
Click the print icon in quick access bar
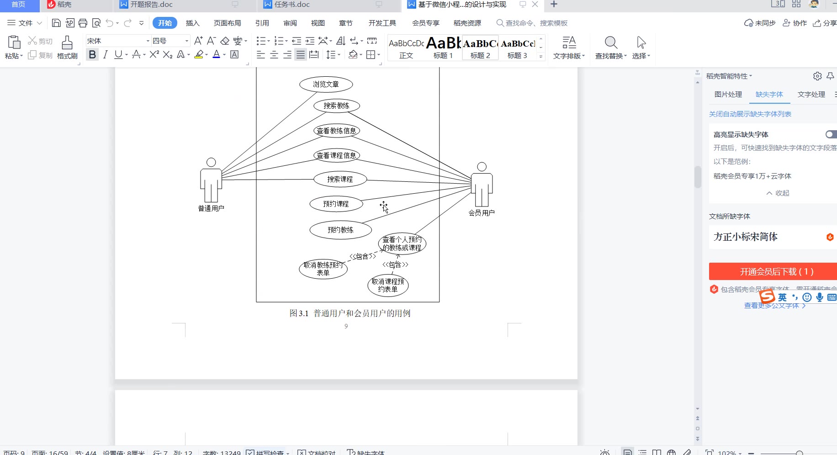tap(83, 23)
